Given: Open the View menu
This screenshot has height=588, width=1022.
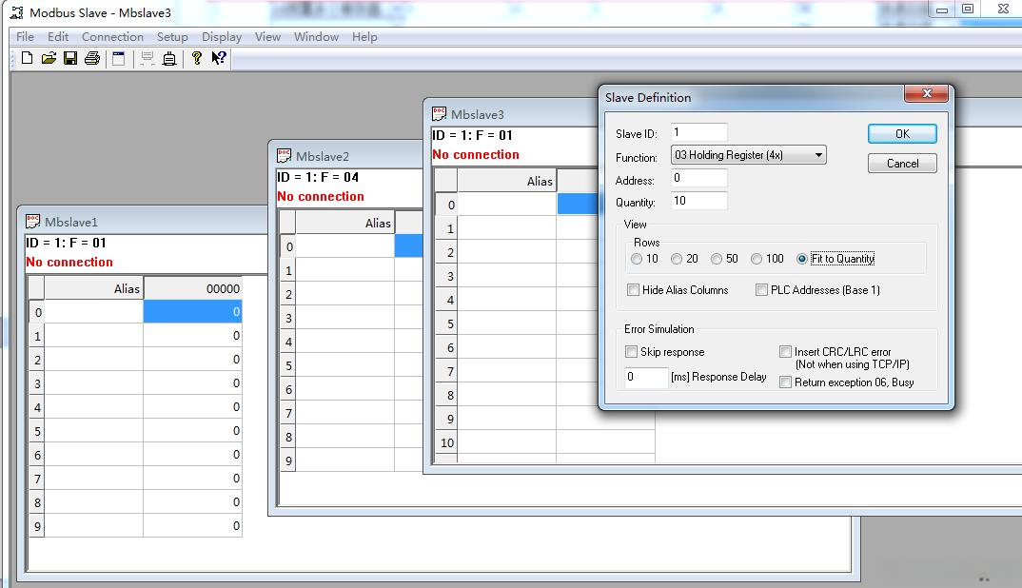Looking at the screenshot, I should click(x=267, y=36).
